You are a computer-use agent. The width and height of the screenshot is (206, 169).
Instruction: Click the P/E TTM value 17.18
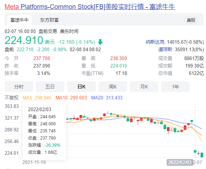pyautogui.click(x=121, y=73)
